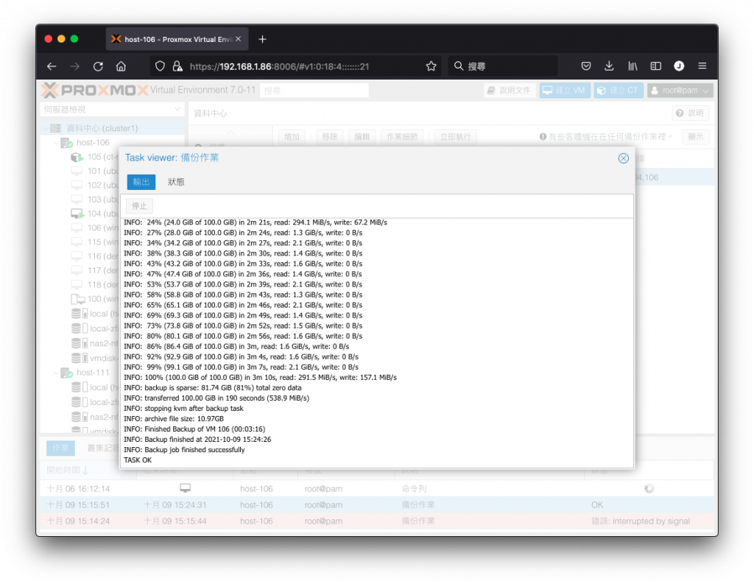Screen dimensions: 754x584
Task: Go back with the browser back arrow
Action: click(52, 66)
